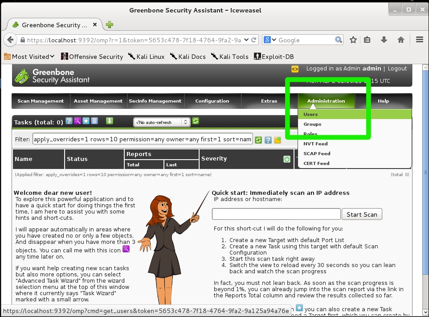
Task: Open the Kali Docs bookmark
Action: pos(188,57)
